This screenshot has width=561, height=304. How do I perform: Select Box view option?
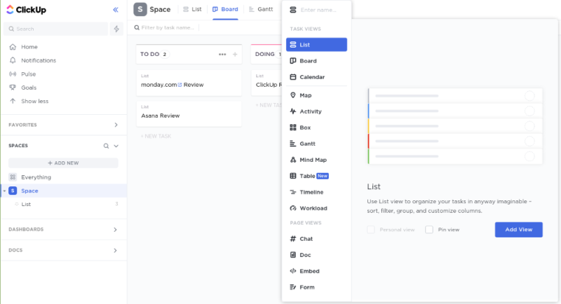point(317,127)
